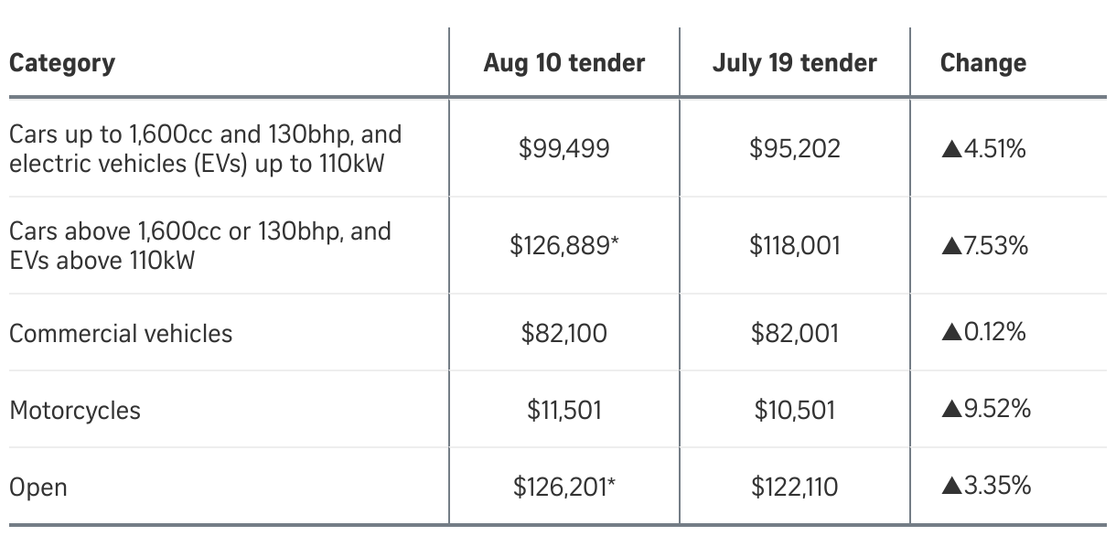The width and height of the screenshot is (1116, 536).
Task: Click the up triangle beside 9.52%
Action: point(950,410)
